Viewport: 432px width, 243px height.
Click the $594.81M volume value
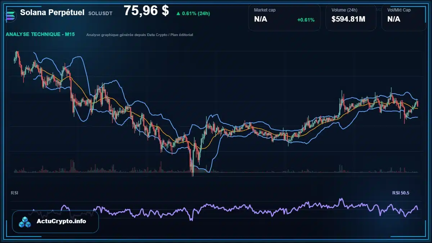[348, 19]
